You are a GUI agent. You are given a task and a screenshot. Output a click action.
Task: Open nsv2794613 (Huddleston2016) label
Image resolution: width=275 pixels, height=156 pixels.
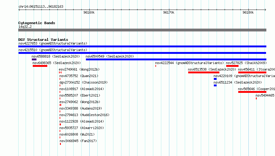(x=84, y=115)
